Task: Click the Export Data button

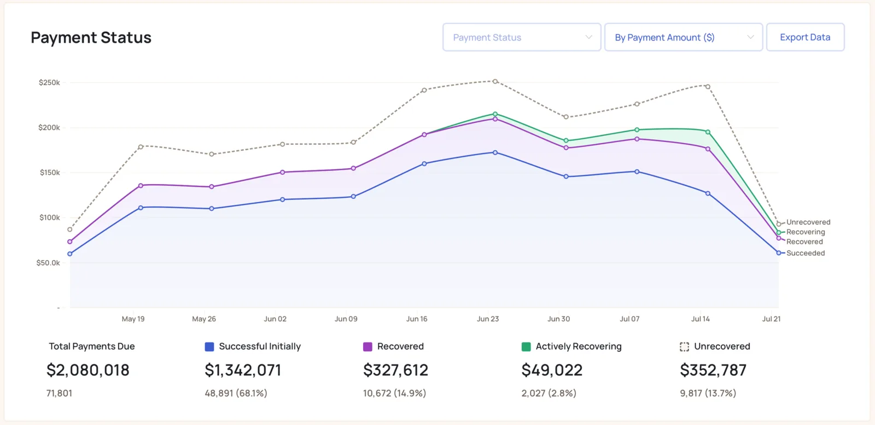Action: (805, 37)
